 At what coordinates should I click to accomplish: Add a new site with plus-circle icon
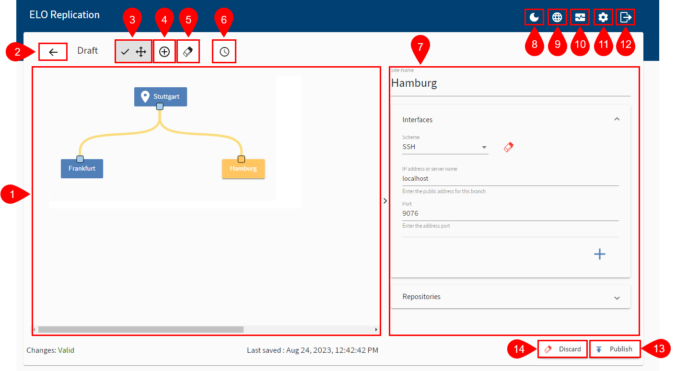tap(164, 52)
